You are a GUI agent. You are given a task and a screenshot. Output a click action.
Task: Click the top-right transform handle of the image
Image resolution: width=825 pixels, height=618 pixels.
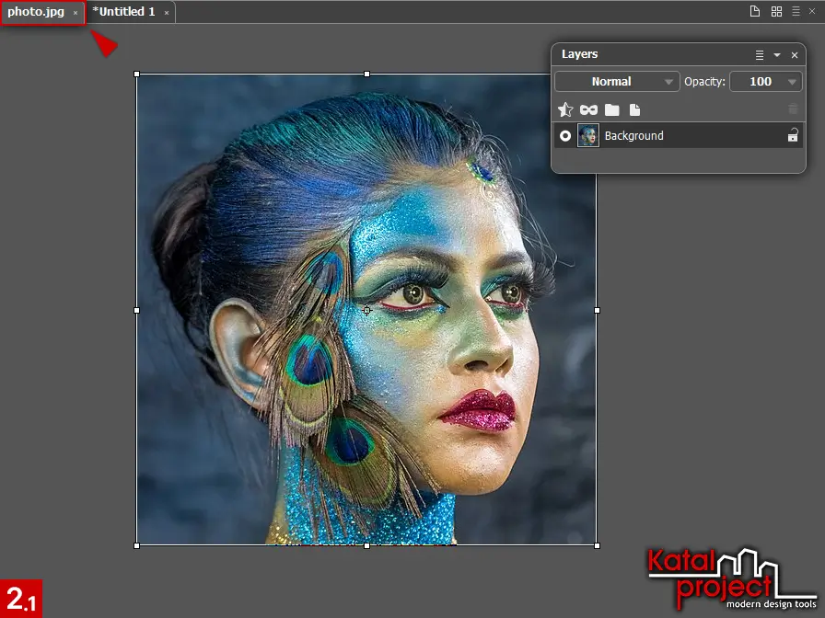tap(597, 74)
